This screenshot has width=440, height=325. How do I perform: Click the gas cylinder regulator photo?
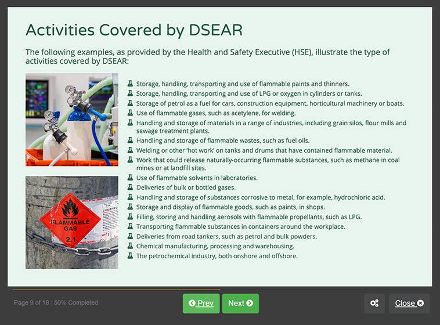tap(72, 120)
